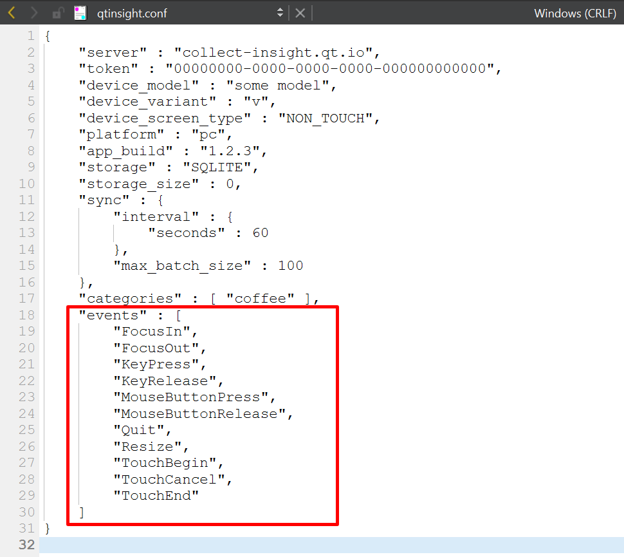The image size is (624, 557).
Task: Click the file icon beside qtinsight.conf
Action: click(80, 12)
